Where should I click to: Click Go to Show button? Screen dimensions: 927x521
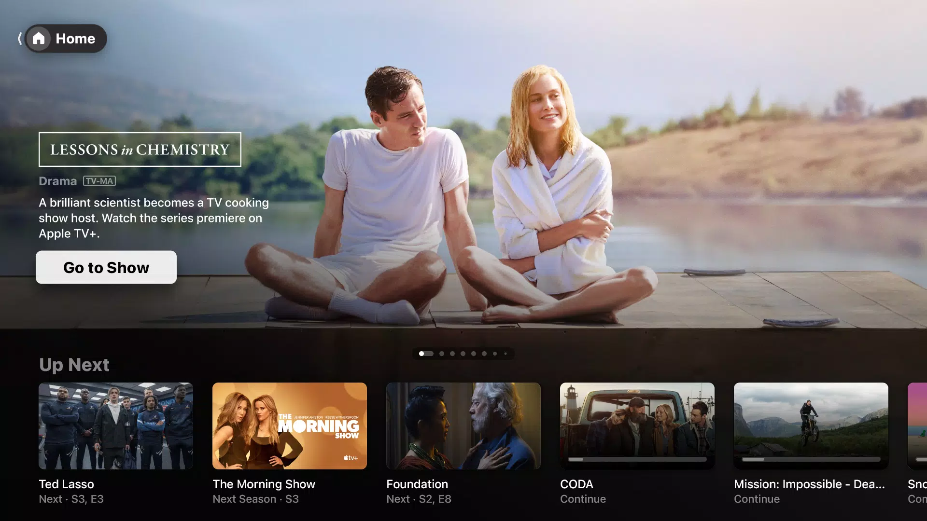tap(106, 267)
